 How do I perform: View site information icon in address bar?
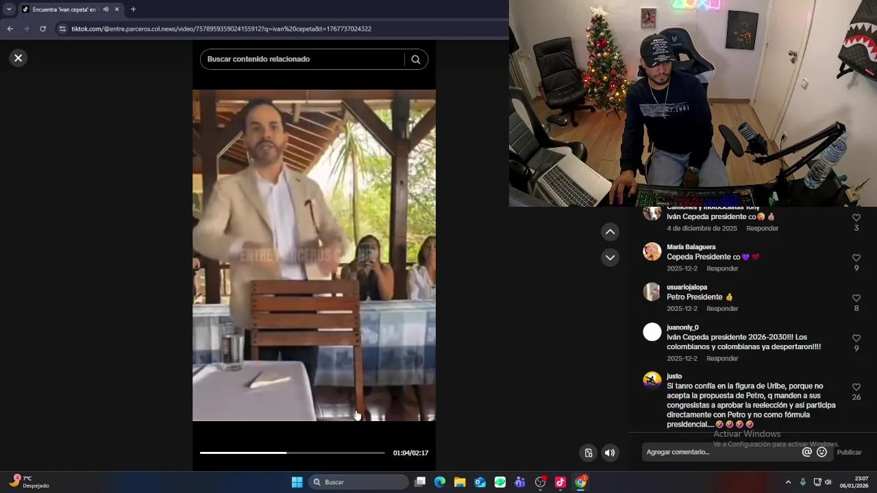(62, 29)
